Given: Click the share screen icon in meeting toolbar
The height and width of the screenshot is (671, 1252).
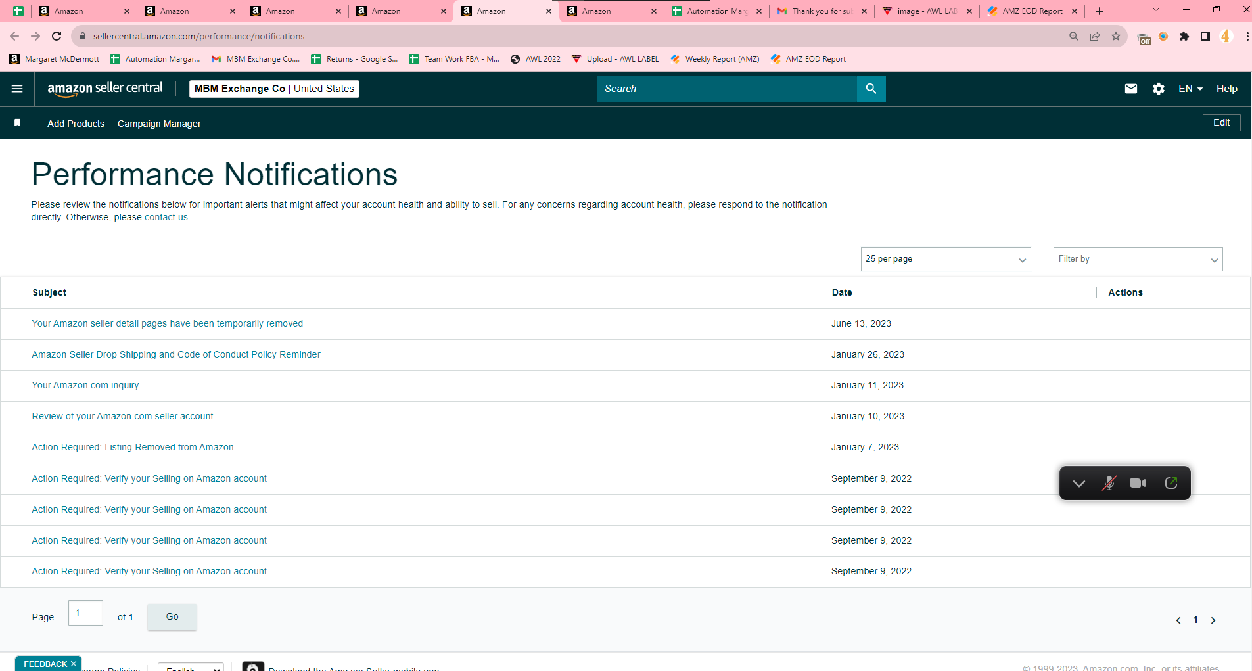Looking at the screenshot, I should tap(1171, 483).
